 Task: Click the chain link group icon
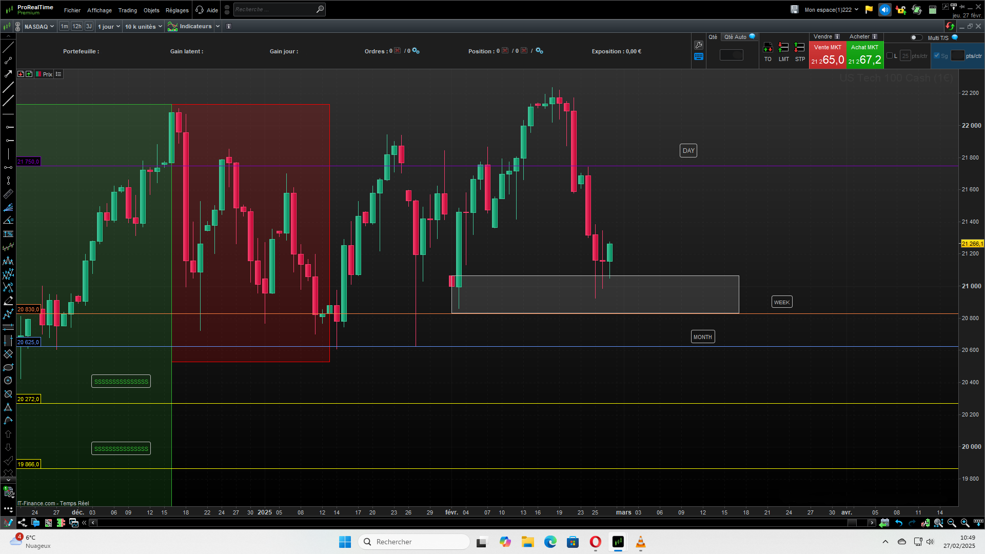(x=17, y=26)
